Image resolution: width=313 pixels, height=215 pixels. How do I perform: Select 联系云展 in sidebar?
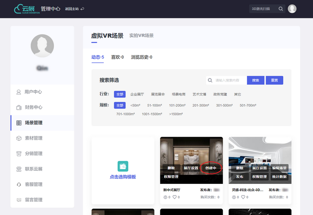pos(33,169)
